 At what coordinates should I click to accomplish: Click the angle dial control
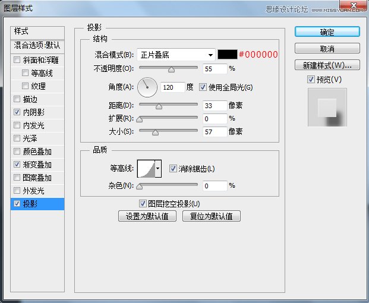tap(147, 87)
